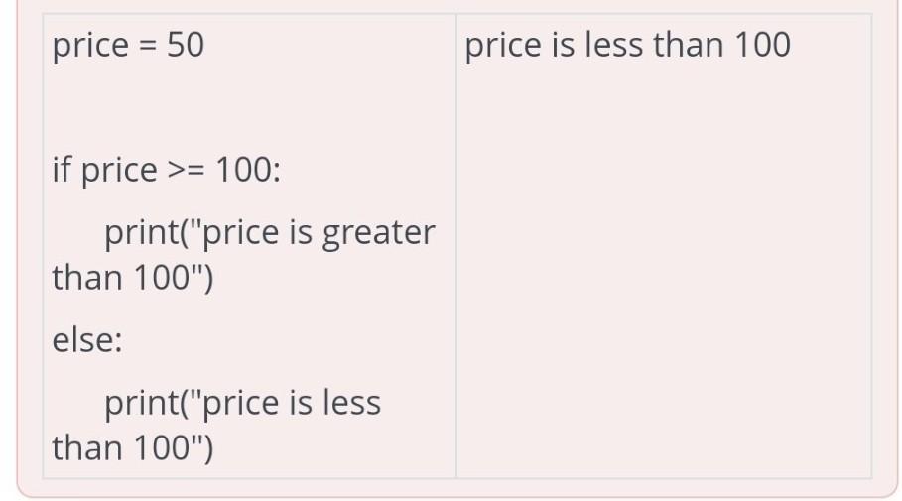Click the word 'price' in the output cell
902x501 pixels.
503,46
